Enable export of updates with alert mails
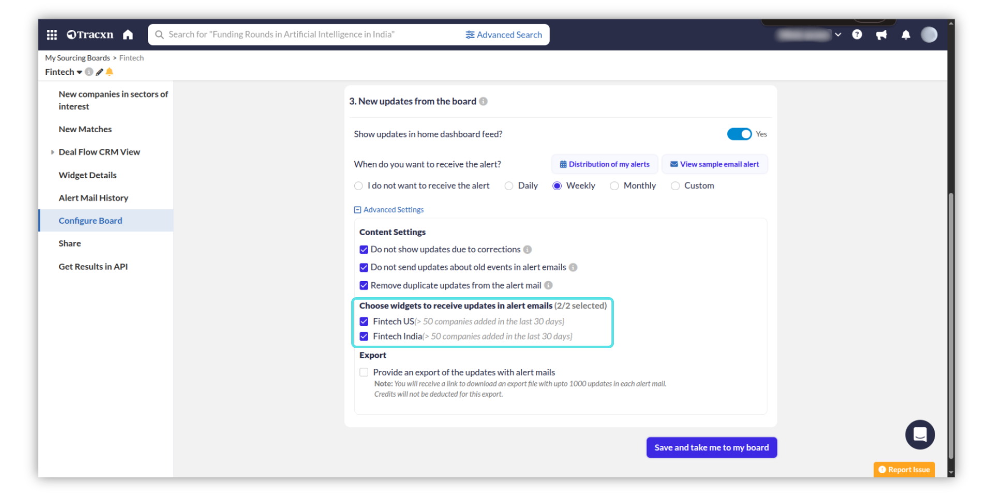The image size is (993, 496). [x=364, y=373]
